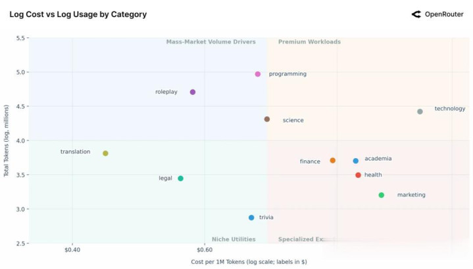Select the green marketing data point
Viewport: 473px width, 269px height.
[382, 195]
